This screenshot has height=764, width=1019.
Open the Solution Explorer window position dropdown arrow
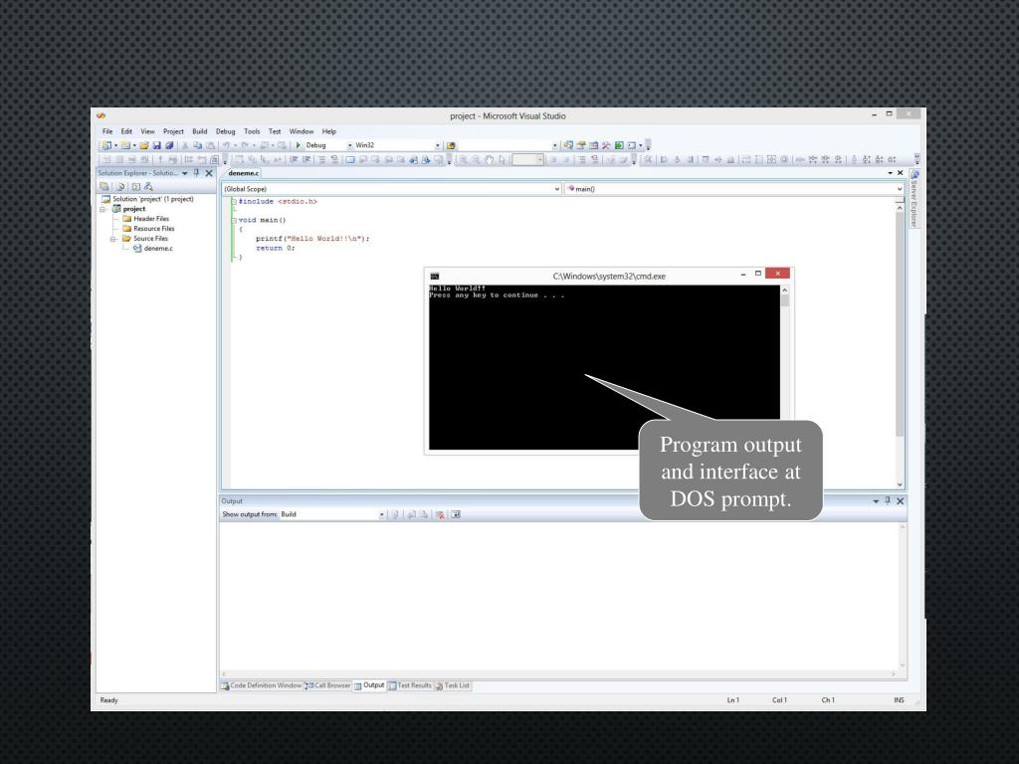point(184,173)
